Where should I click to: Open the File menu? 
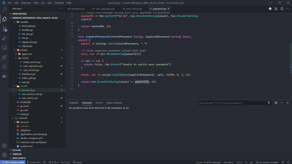click(x=10, y=3)
